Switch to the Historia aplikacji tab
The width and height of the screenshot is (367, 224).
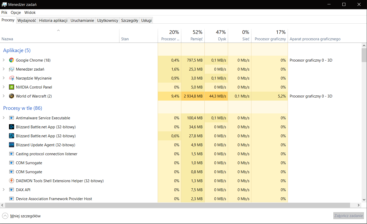point(53,20)
